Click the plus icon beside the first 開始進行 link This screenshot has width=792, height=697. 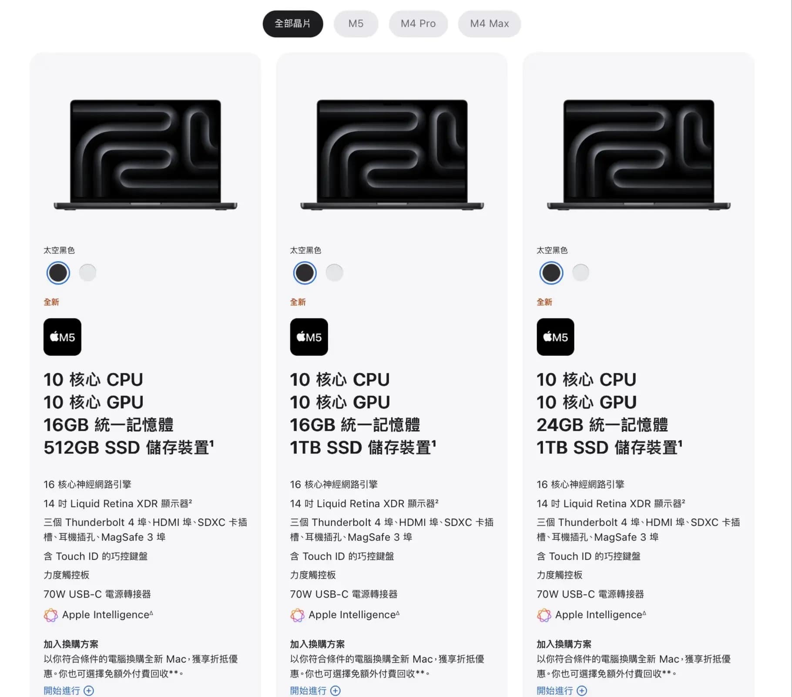point(89,691)
